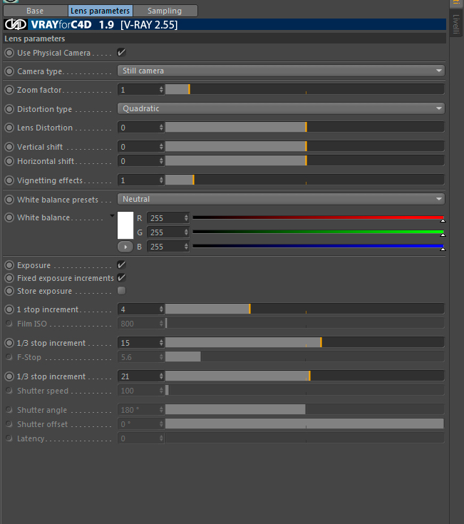Click animation dot next to F-Stop

click(x=9, y=357)
